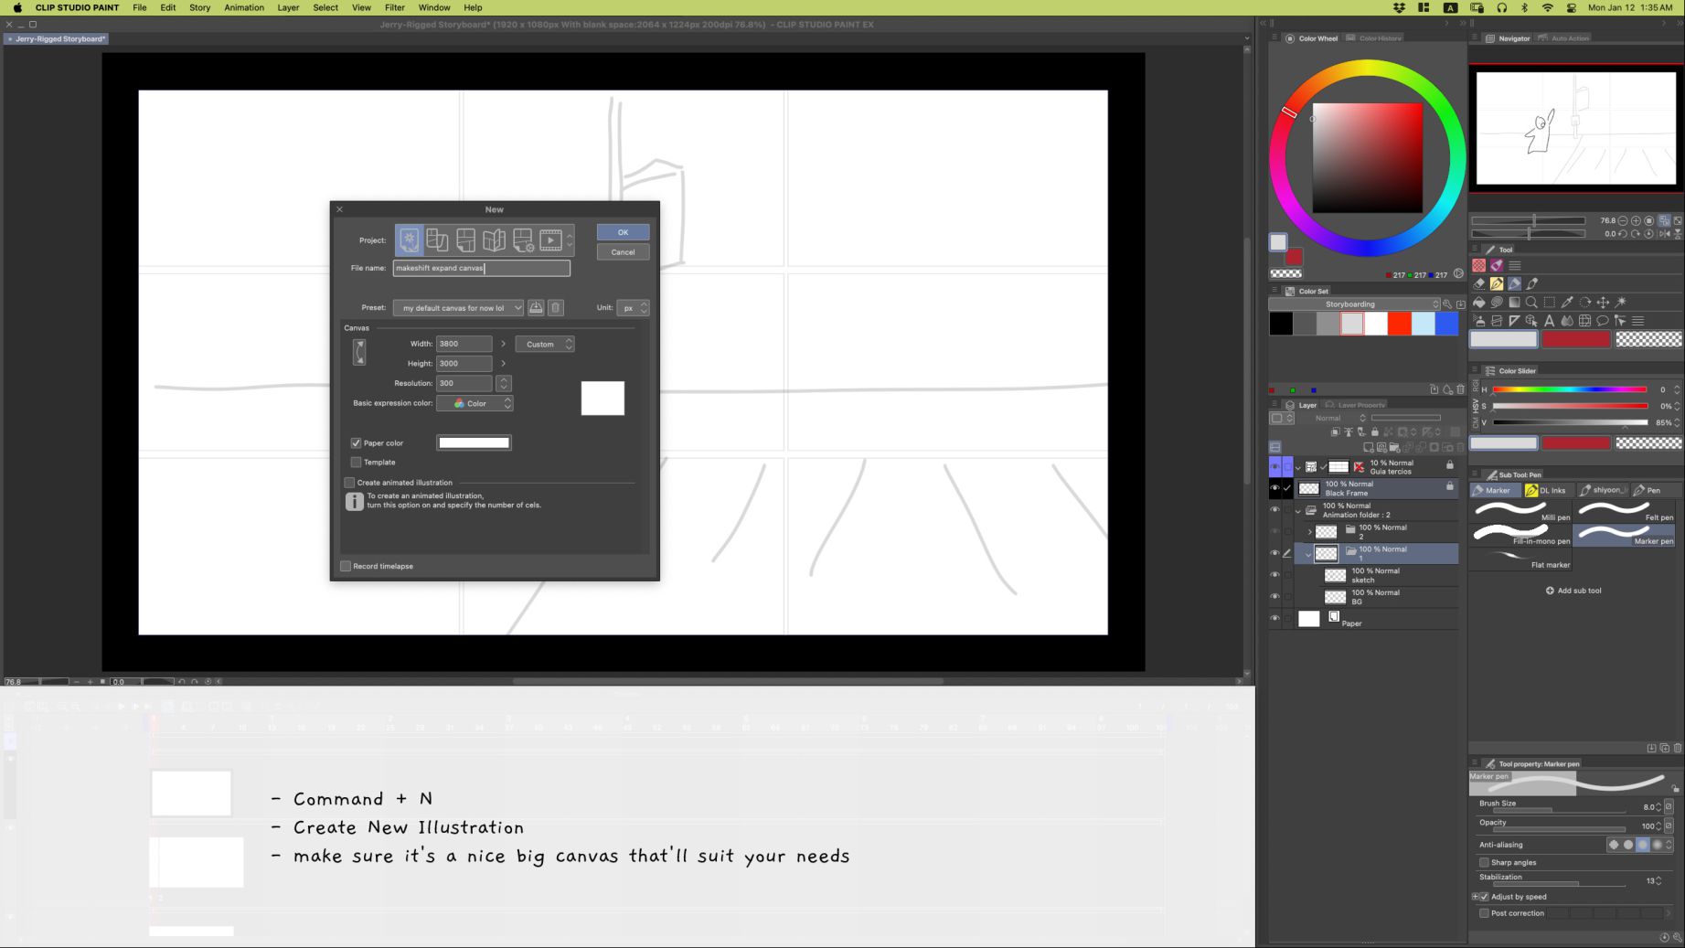This screenshot has width=1685, height=948.
Task: Pick the red swatch in Color Set
Action: (1399, 324)
